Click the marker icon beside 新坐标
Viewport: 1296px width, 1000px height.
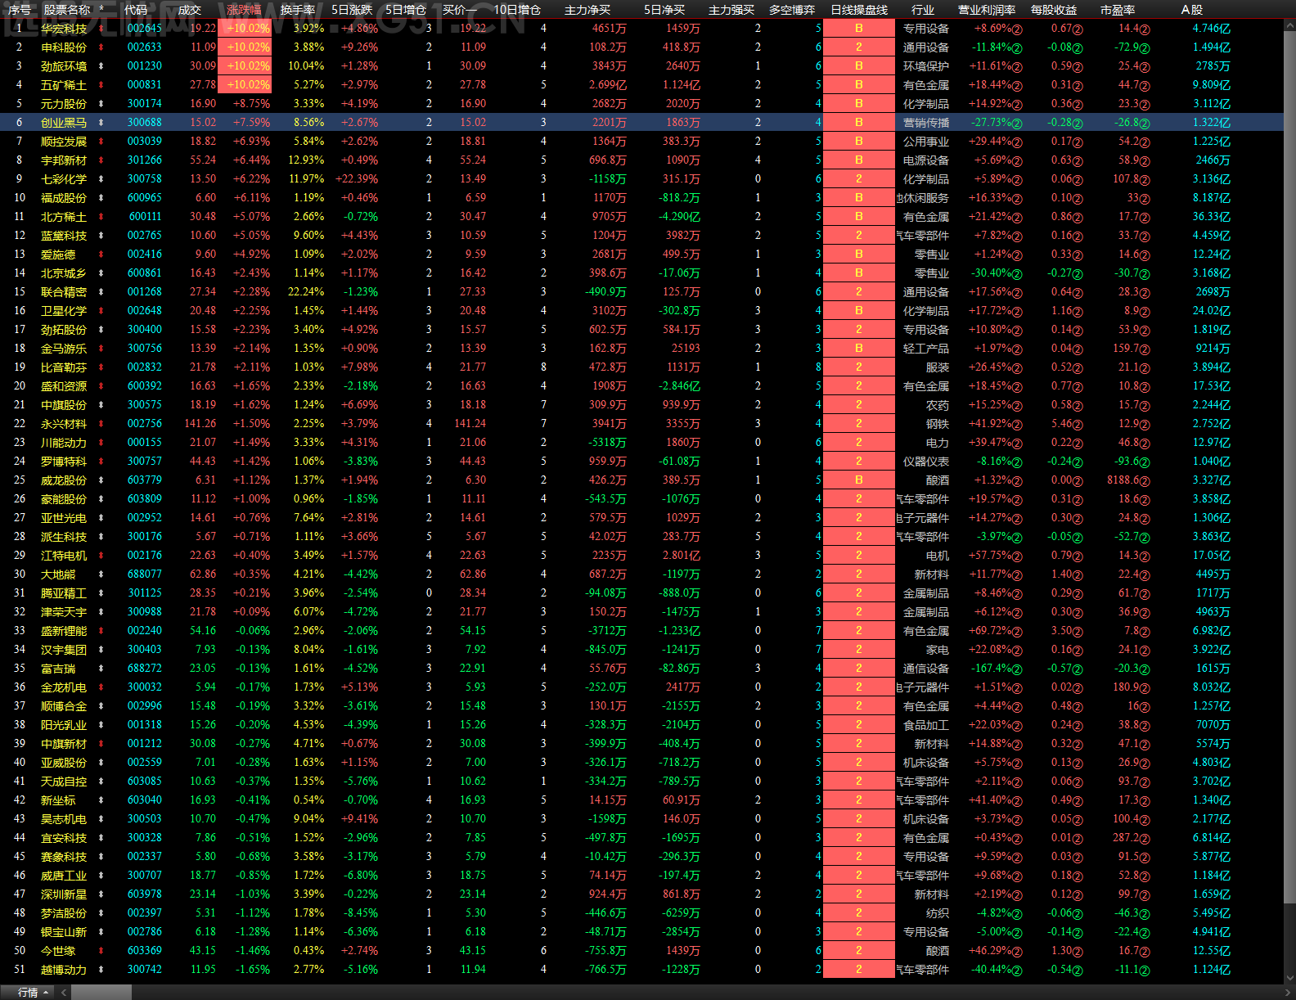click(x=101, y=800)
